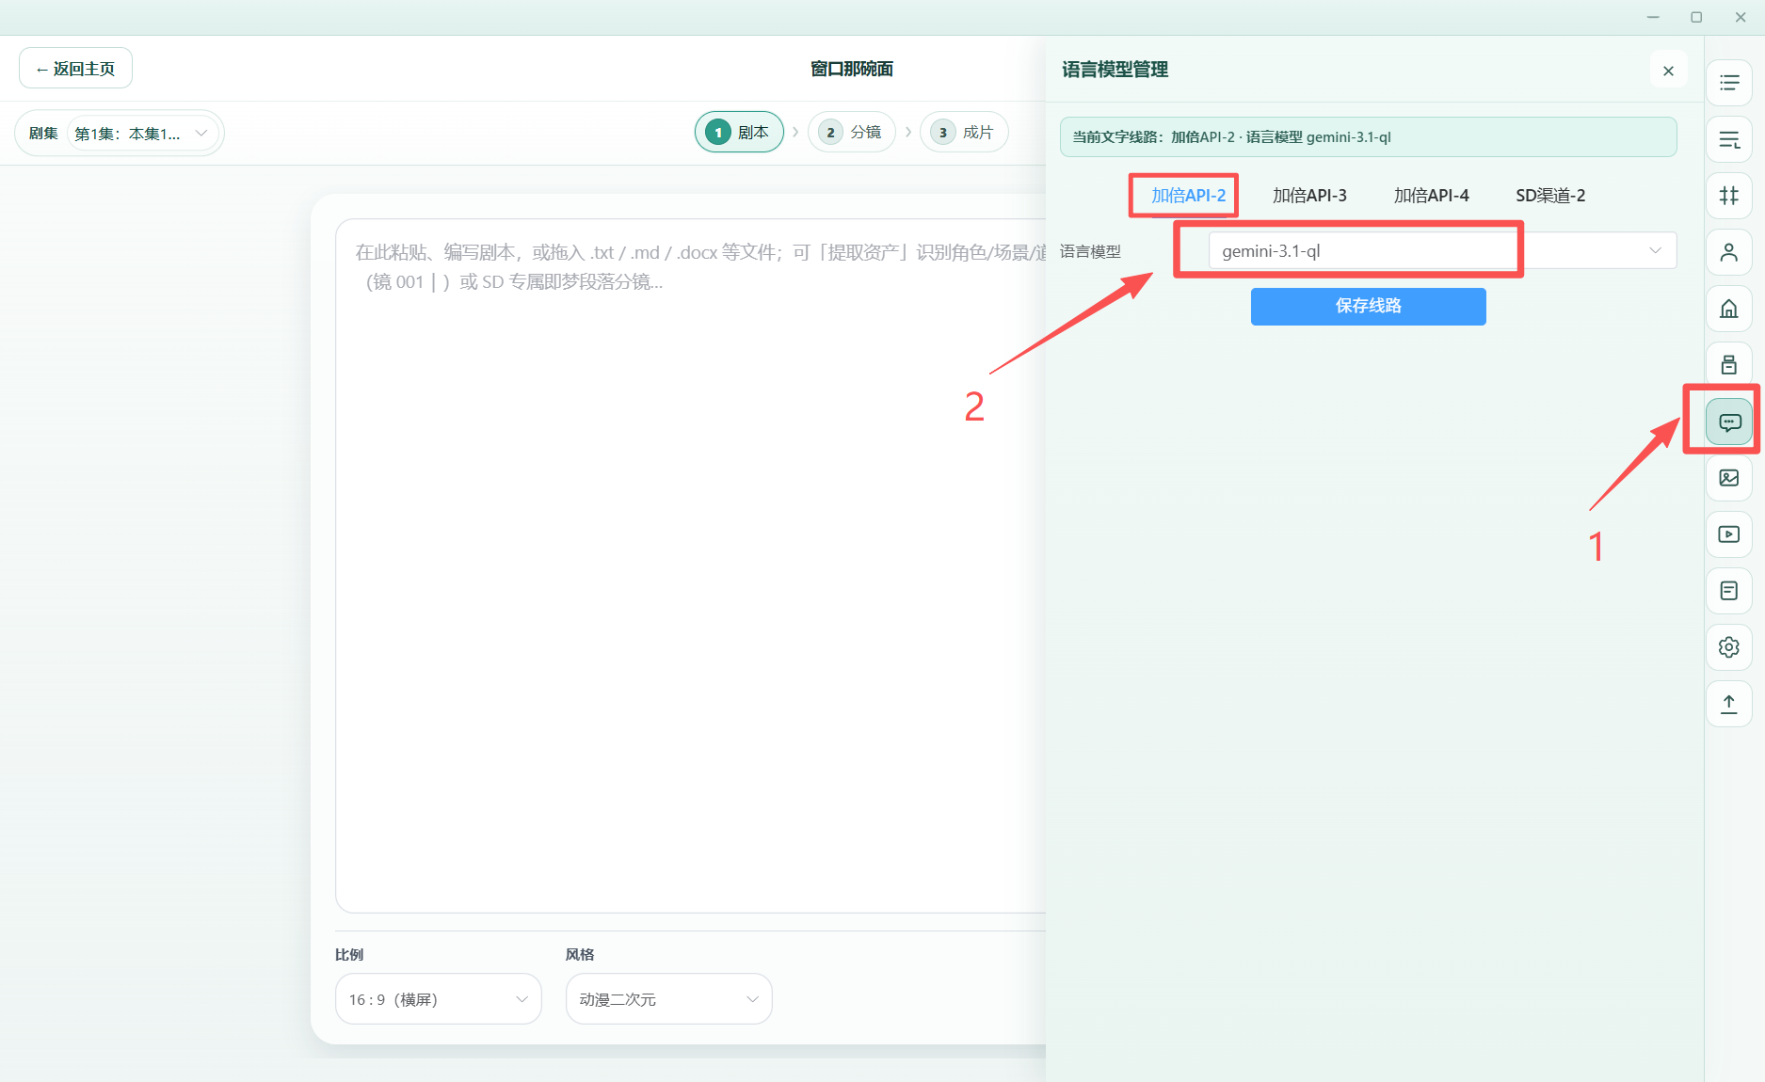Open the props bottle sidebar icon
Screen dimensions: 1765x1082
tap(1729, 365)
